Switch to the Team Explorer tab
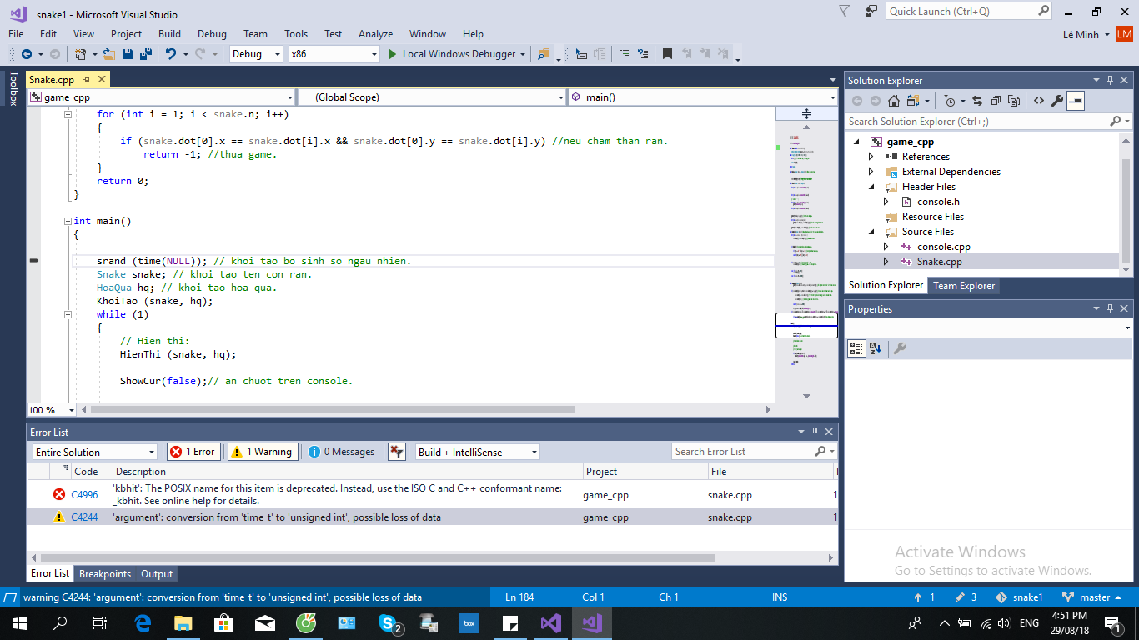Viewport: 1139px width, 640px height. tap(964, 286)
